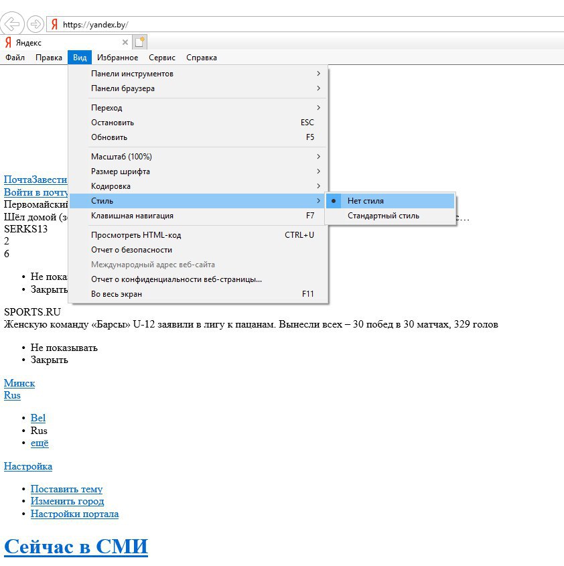Click the Поставить тему link
Screen dimensions: 564x566
[67, 489]
